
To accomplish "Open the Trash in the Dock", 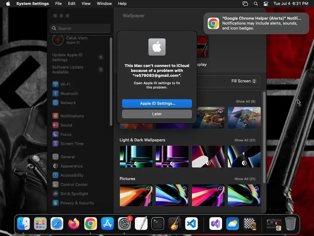I will 290,223.
